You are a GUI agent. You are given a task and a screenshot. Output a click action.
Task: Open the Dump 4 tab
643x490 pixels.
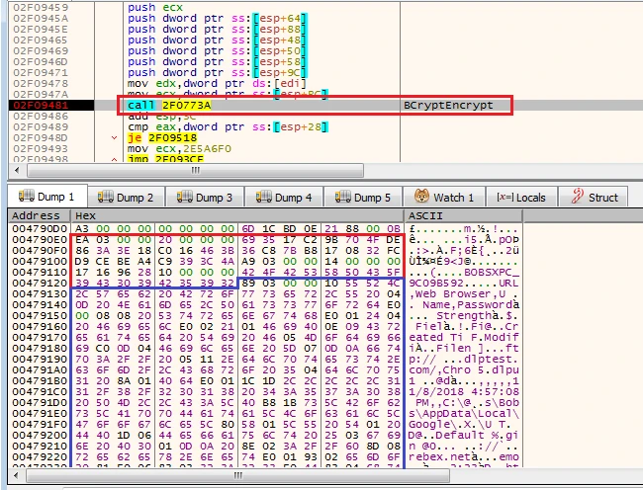click(284, 198)
